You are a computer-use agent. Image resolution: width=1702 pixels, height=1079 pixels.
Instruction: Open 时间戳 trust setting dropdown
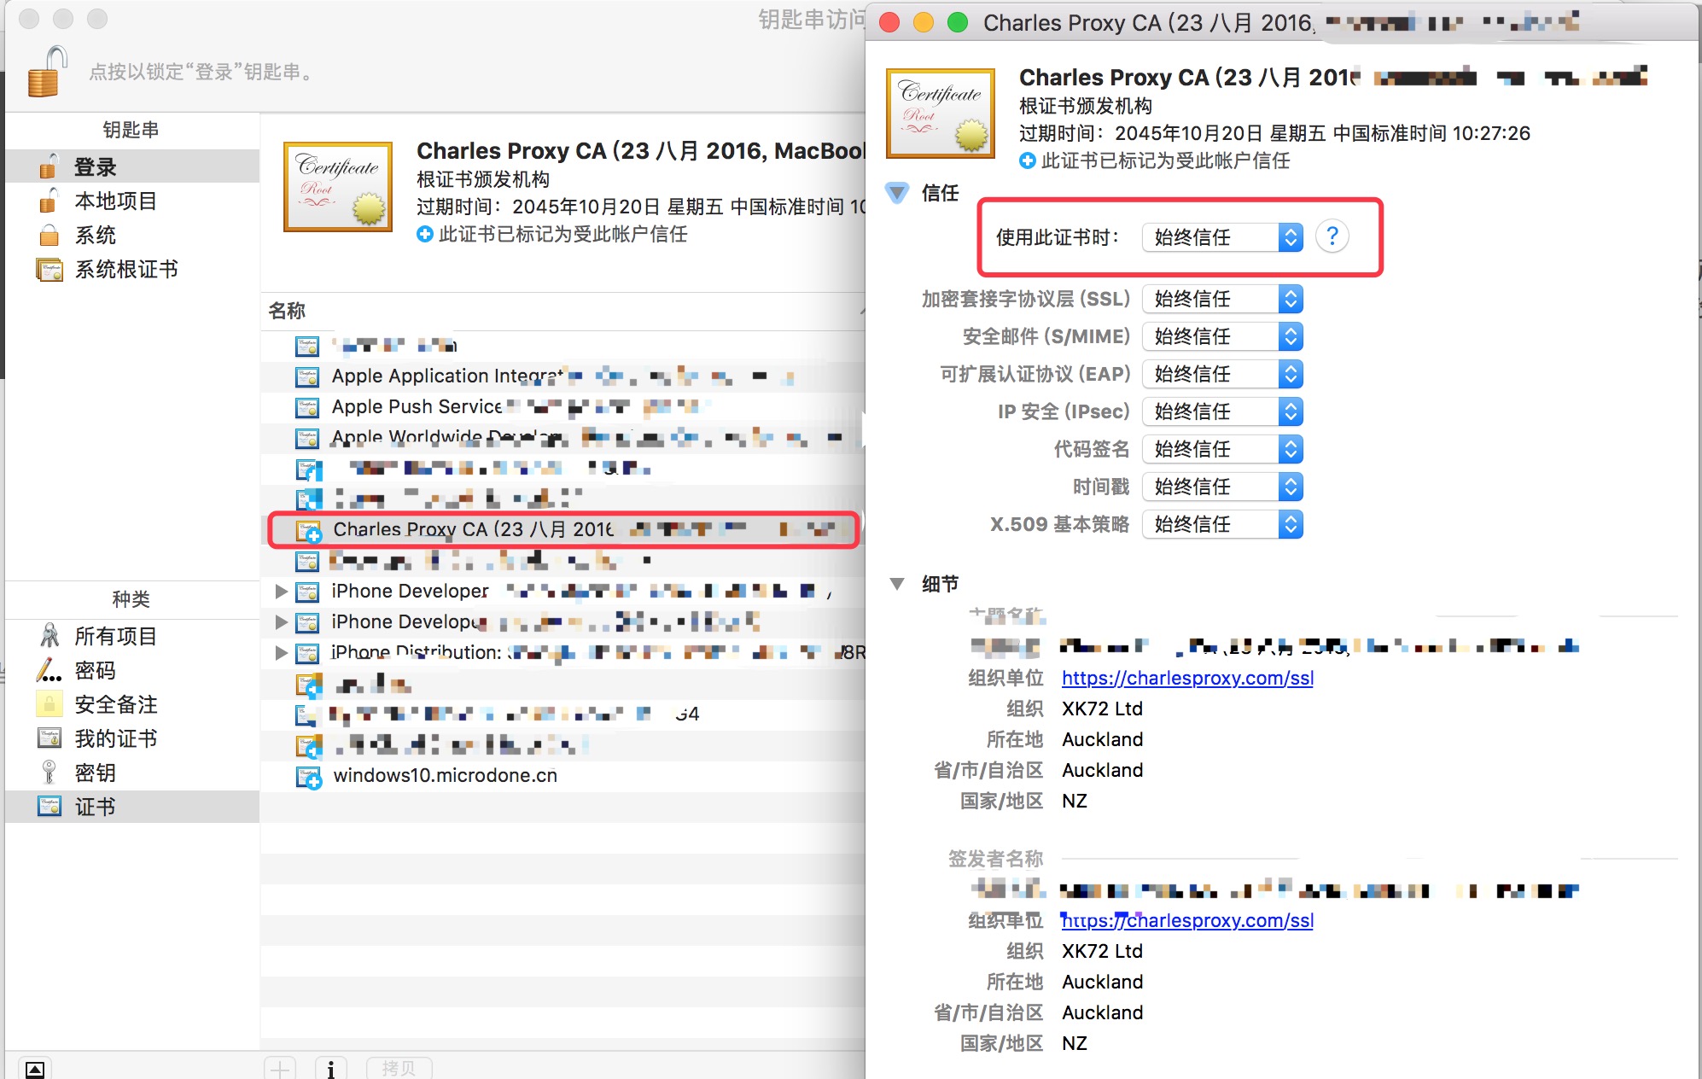click(x=1222, y=487)
